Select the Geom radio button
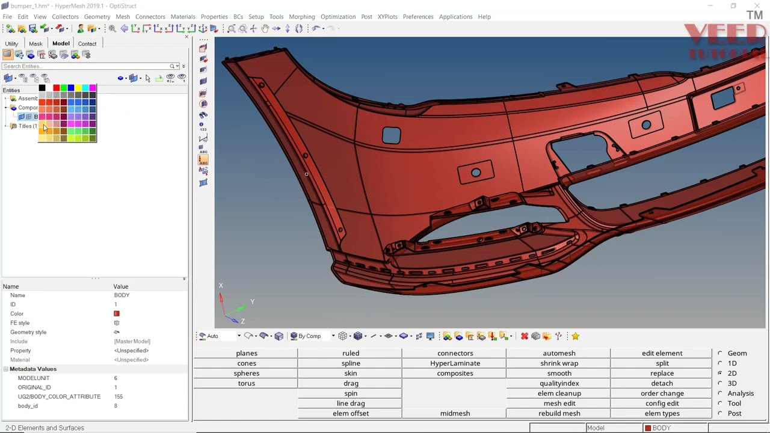This screenshot has width=770, height=433. tap(720, 354)
